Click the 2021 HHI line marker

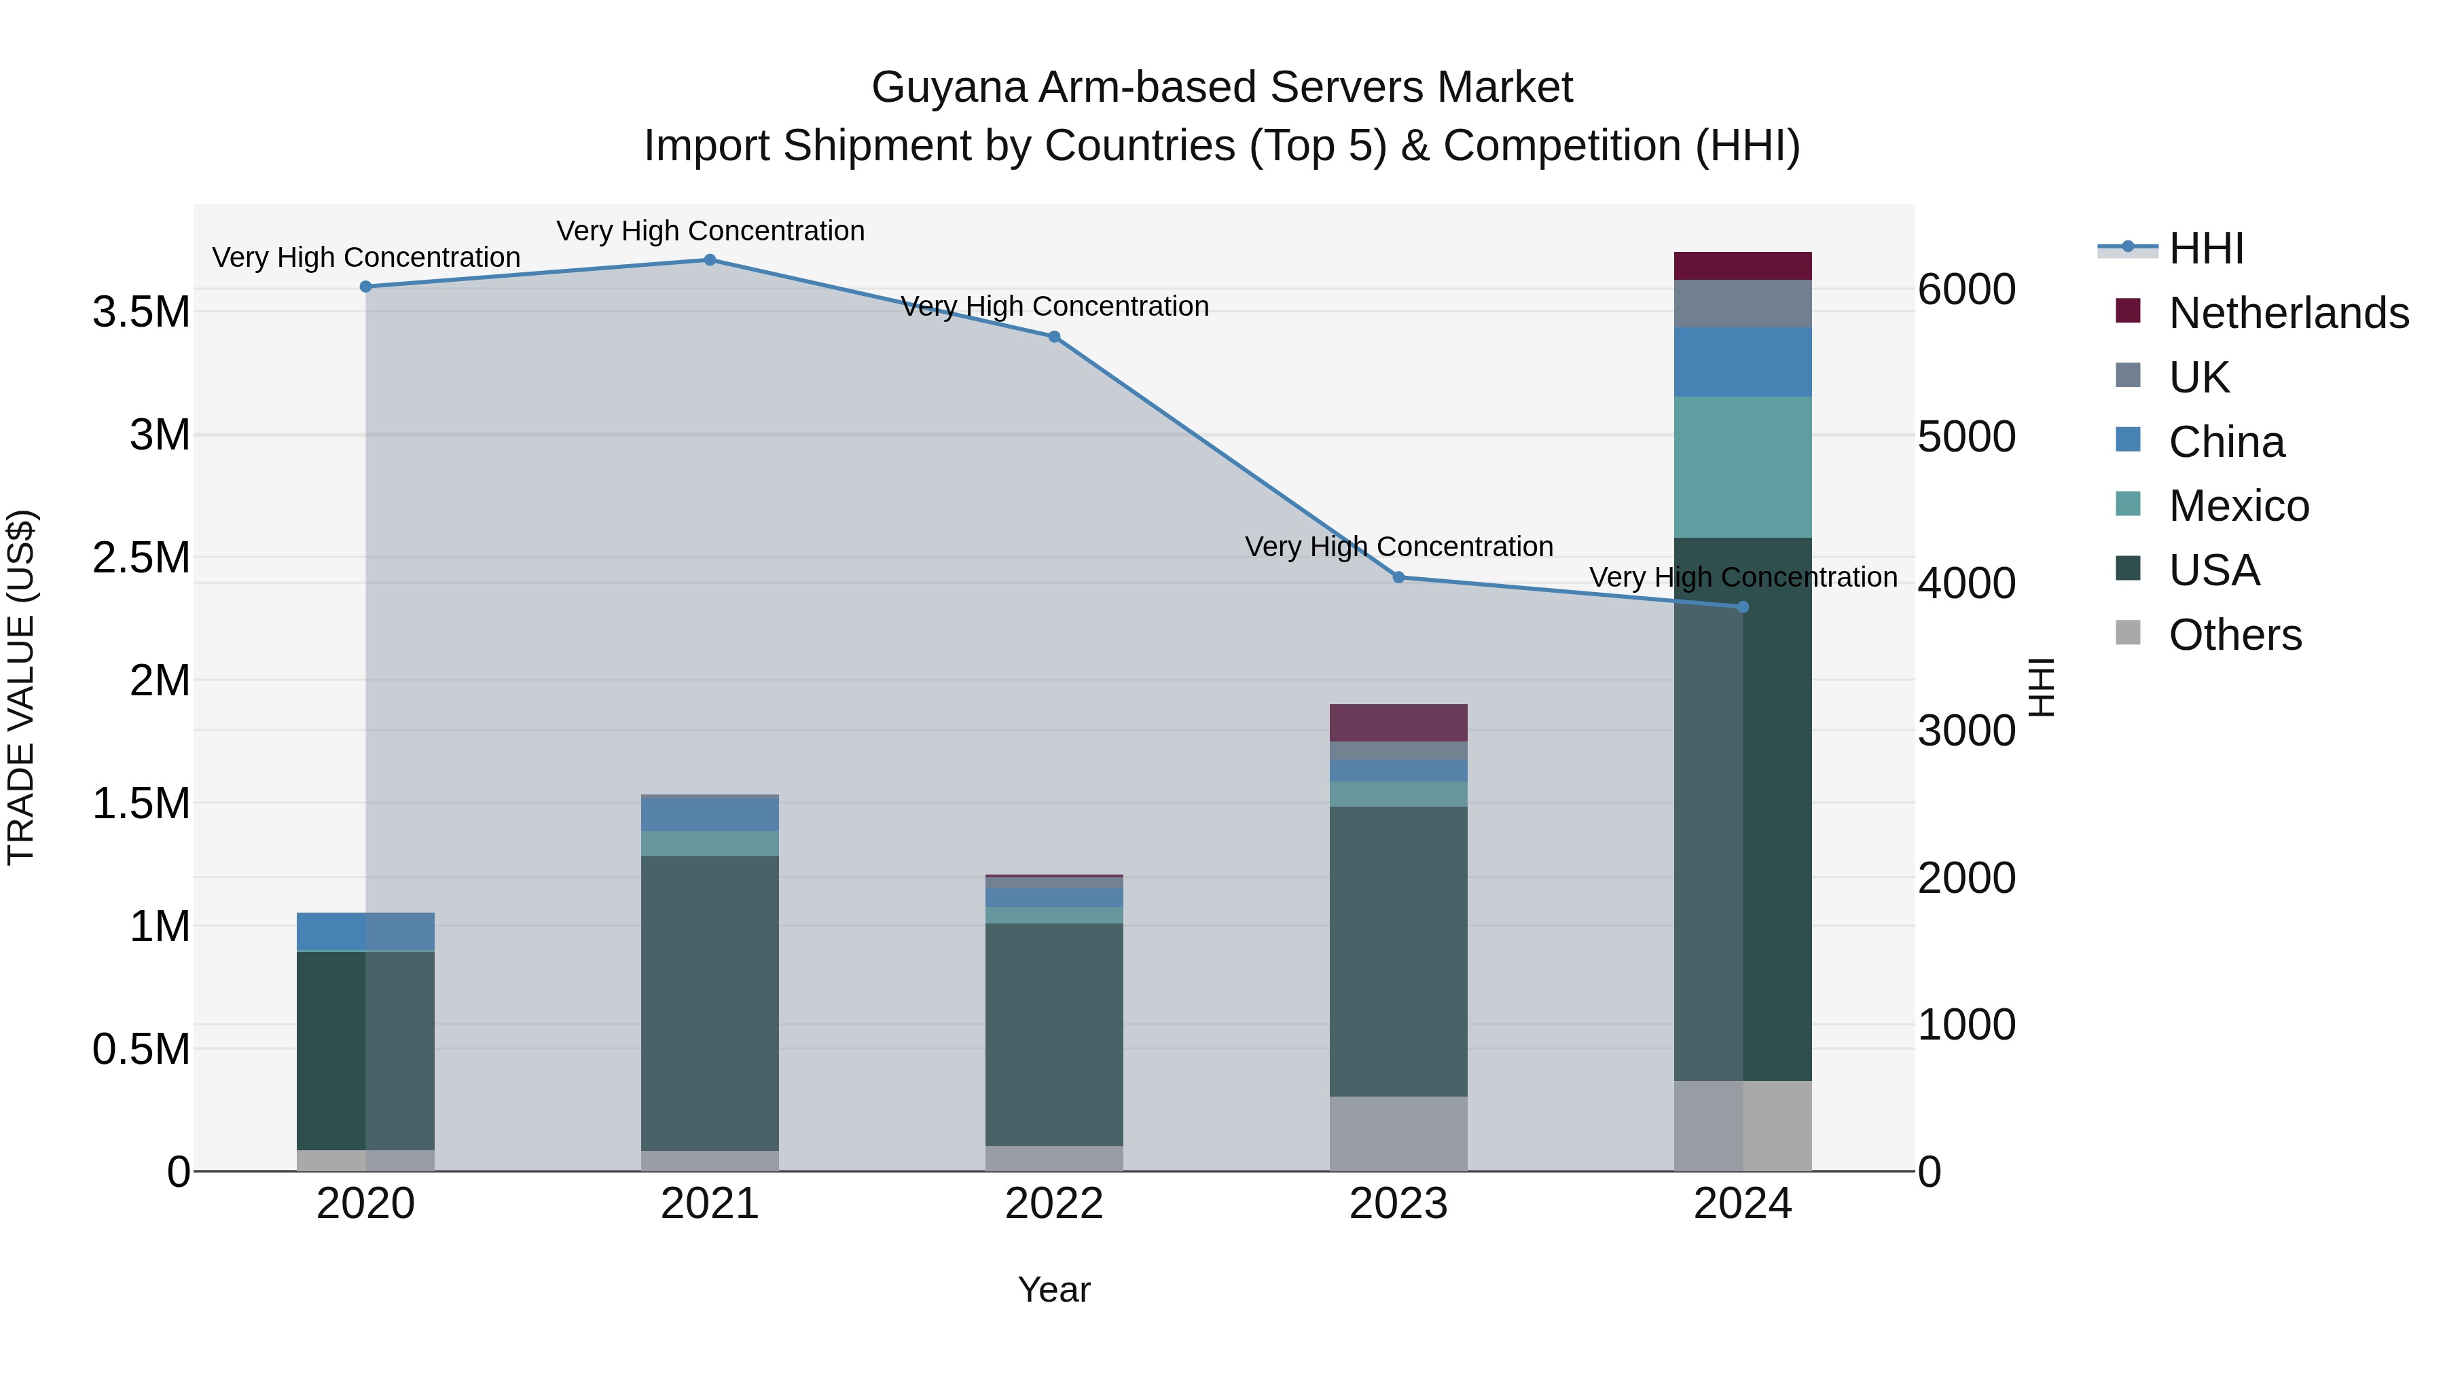pyautogui.click(x=710, y=260)
